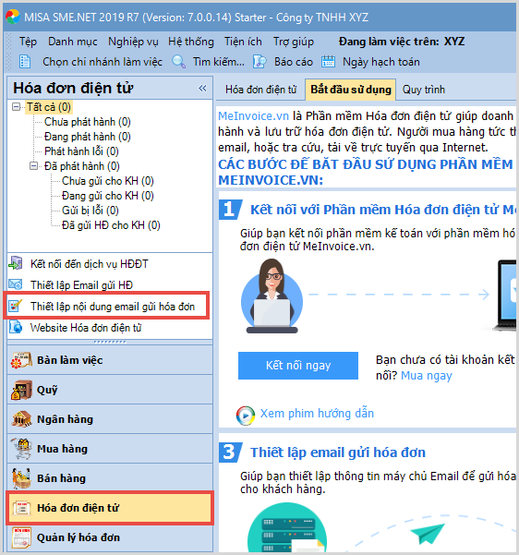Switch to the Hóa đơn điện tử tab
This screenshot has width=519, height=555.
click(x=260, y=90)
